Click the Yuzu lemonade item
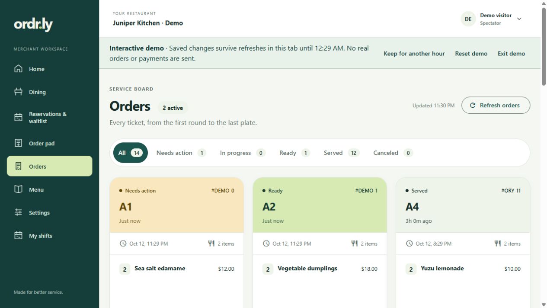The width and height of the screenshot is (547, 308). point(442,268)
